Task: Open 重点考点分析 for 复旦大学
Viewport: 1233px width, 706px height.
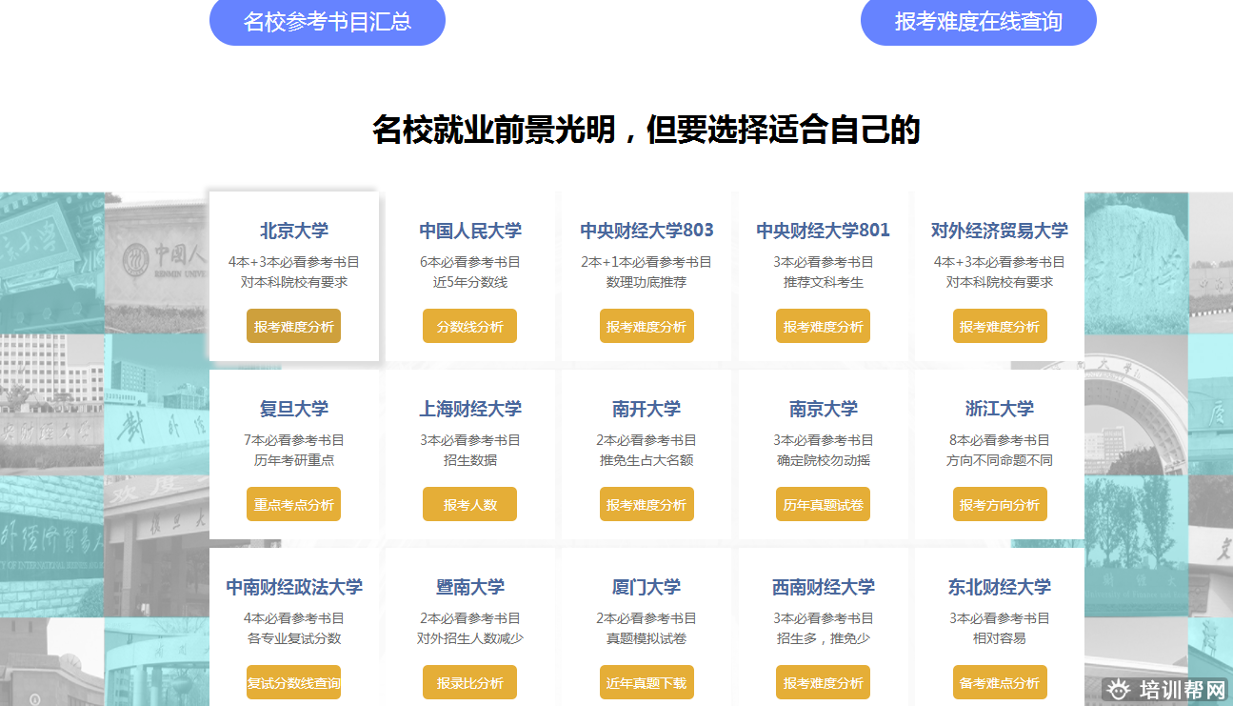Action: coord(293,504)
